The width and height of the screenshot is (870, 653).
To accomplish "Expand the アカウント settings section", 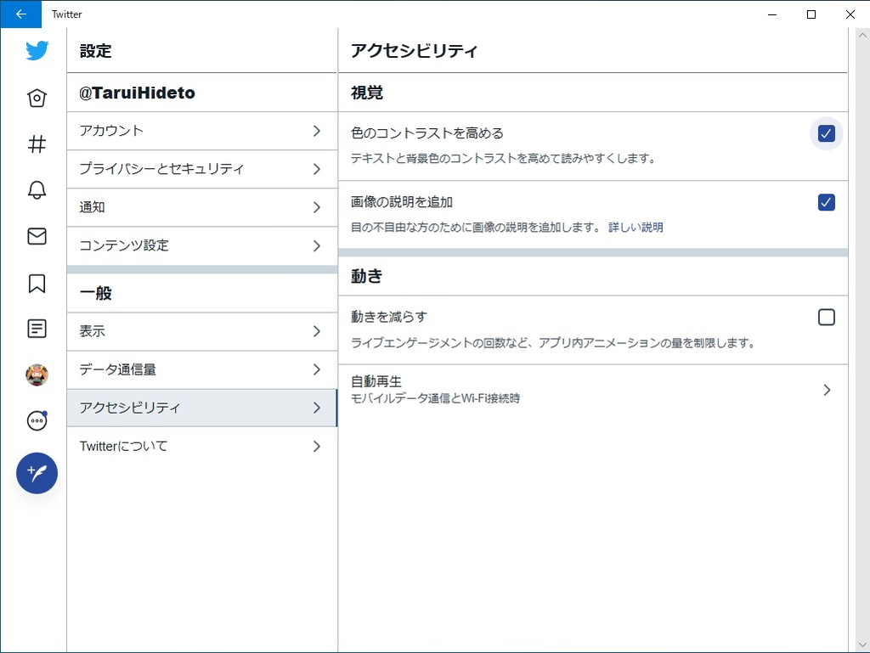I will click(x=201, y=131).
